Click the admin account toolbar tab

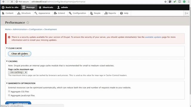coord(63,7)
